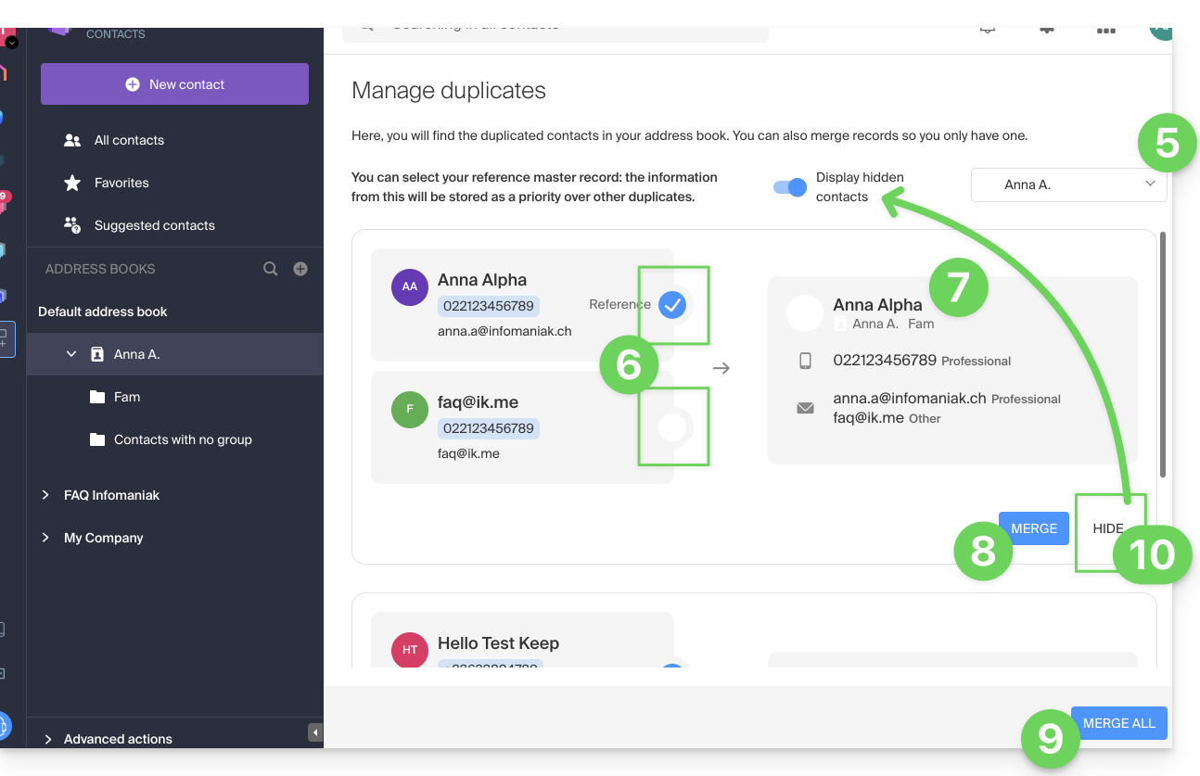Select the Fam group folder

(126, 397)
